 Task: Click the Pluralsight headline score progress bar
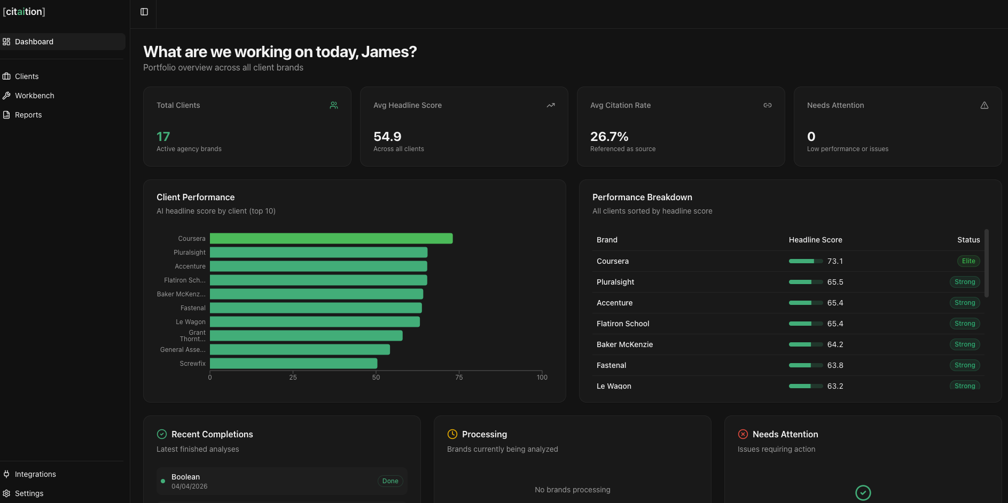806,282
